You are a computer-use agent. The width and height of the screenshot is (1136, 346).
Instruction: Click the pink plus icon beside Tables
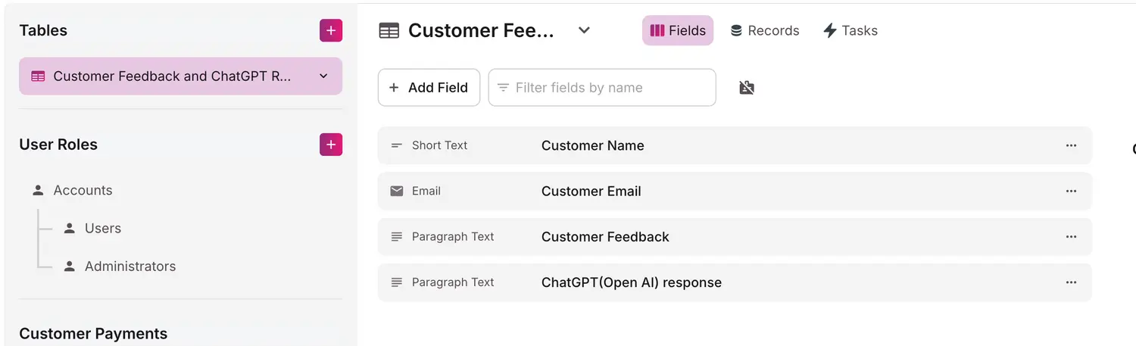[331, 30]
